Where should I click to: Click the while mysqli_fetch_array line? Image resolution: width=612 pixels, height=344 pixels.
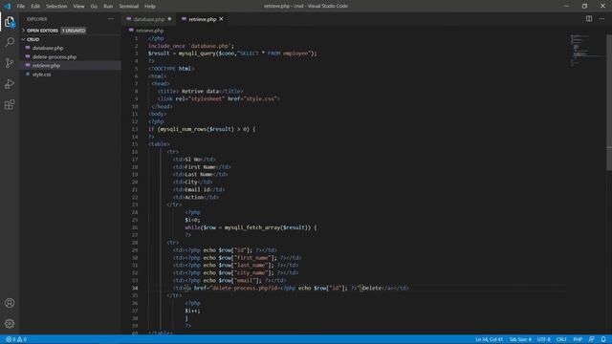[251, 227]
